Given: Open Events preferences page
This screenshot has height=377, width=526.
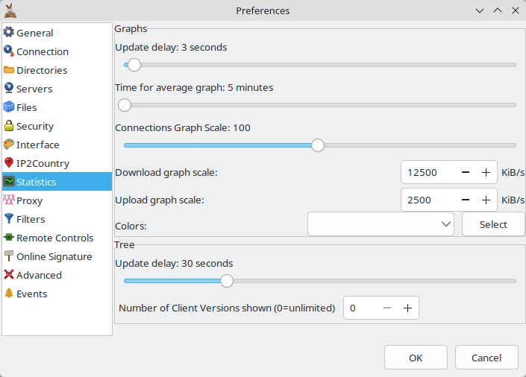Looking at the screenshot, I should [x=57, y=294].
